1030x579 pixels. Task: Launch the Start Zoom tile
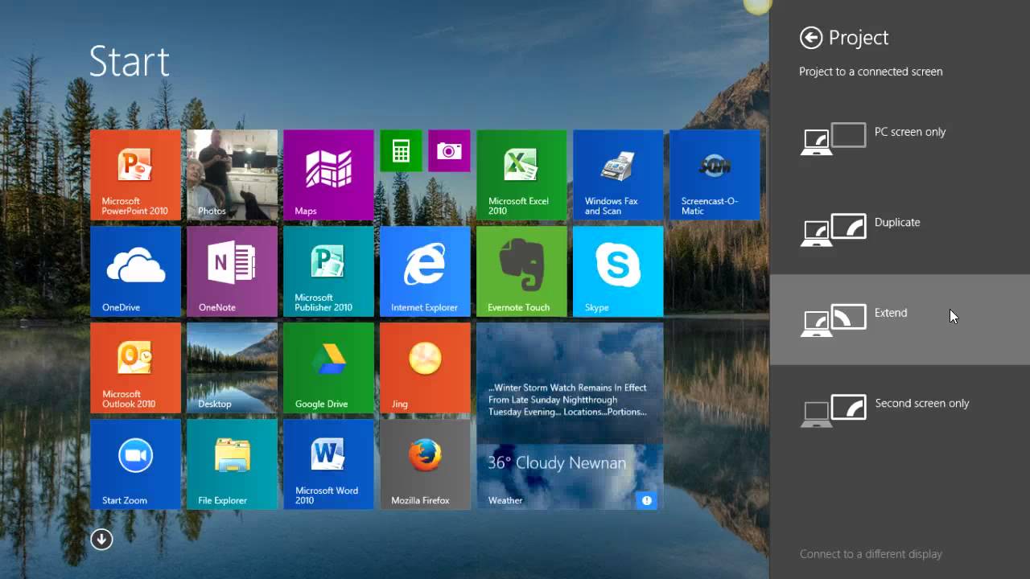135,464
